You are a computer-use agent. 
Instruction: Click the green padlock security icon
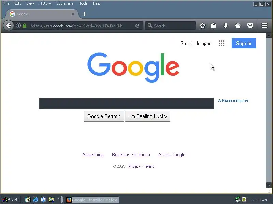pyautogui.click(x=25, y=26)
